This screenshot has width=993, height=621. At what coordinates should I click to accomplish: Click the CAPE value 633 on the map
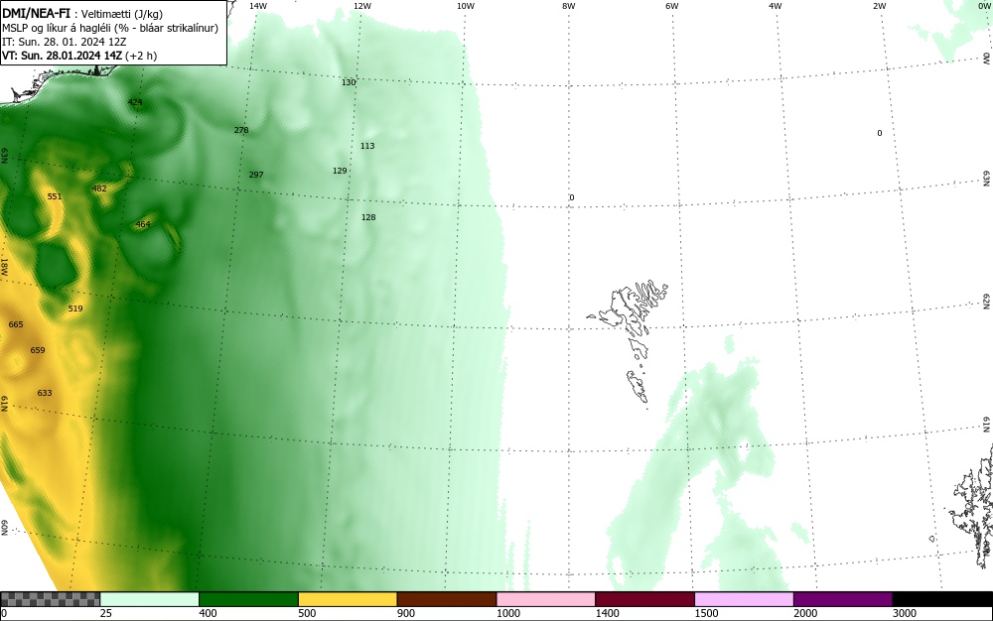45,393
